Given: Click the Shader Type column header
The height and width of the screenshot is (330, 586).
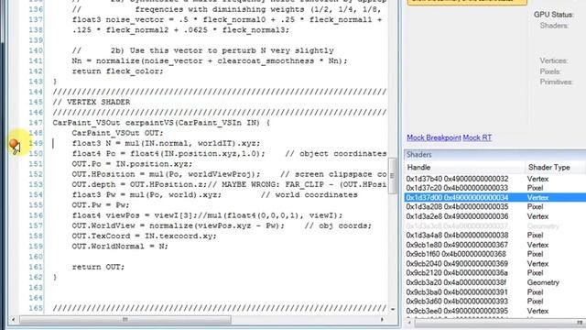Looking at the screenshot, I should tap(556, 167).
